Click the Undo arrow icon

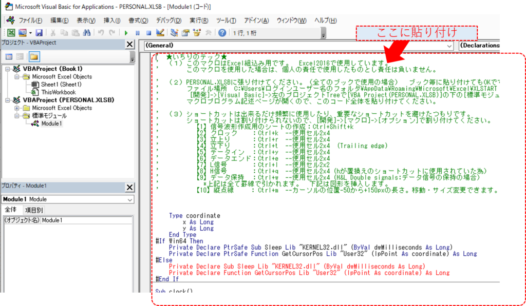(x=101, y=32)
